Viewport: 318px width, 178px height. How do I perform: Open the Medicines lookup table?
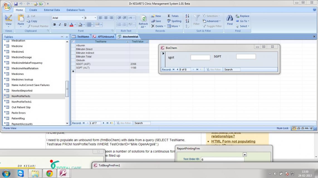[x=22, y=79]
